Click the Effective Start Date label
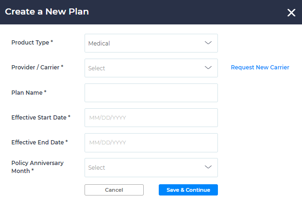Screen dimensions: 302x203 click(x=40, y=117)
